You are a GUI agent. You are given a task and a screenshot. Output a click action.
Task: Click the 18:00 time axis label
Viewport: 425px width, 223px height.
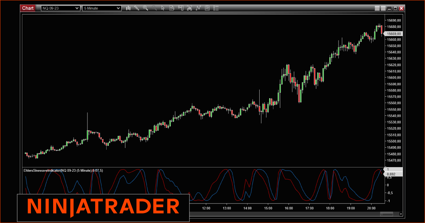(x=330, y=208)
